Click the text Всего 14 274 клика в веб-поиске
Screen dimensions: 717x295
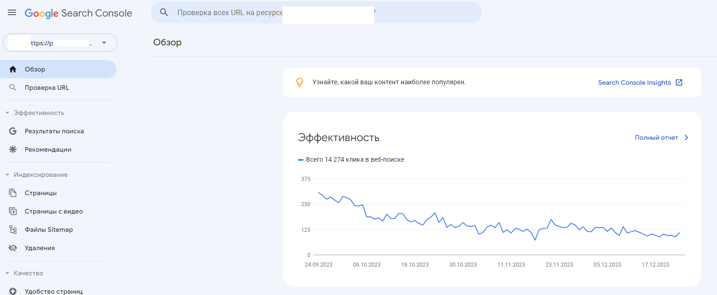355,159
